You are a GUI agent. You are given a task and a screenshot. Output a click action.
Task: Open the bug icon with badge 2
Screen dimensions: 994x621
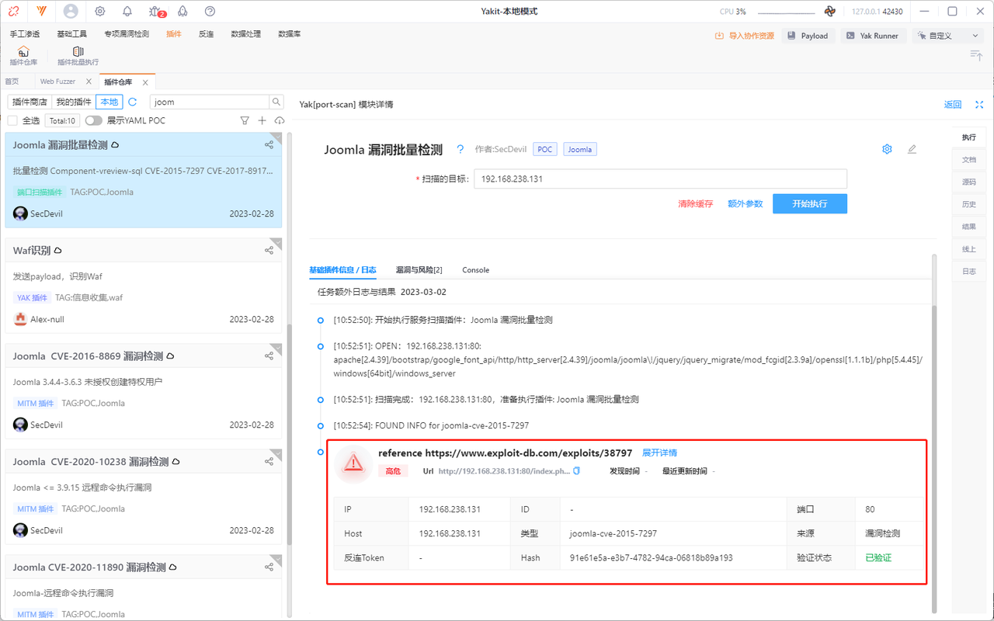pos(155,12)
